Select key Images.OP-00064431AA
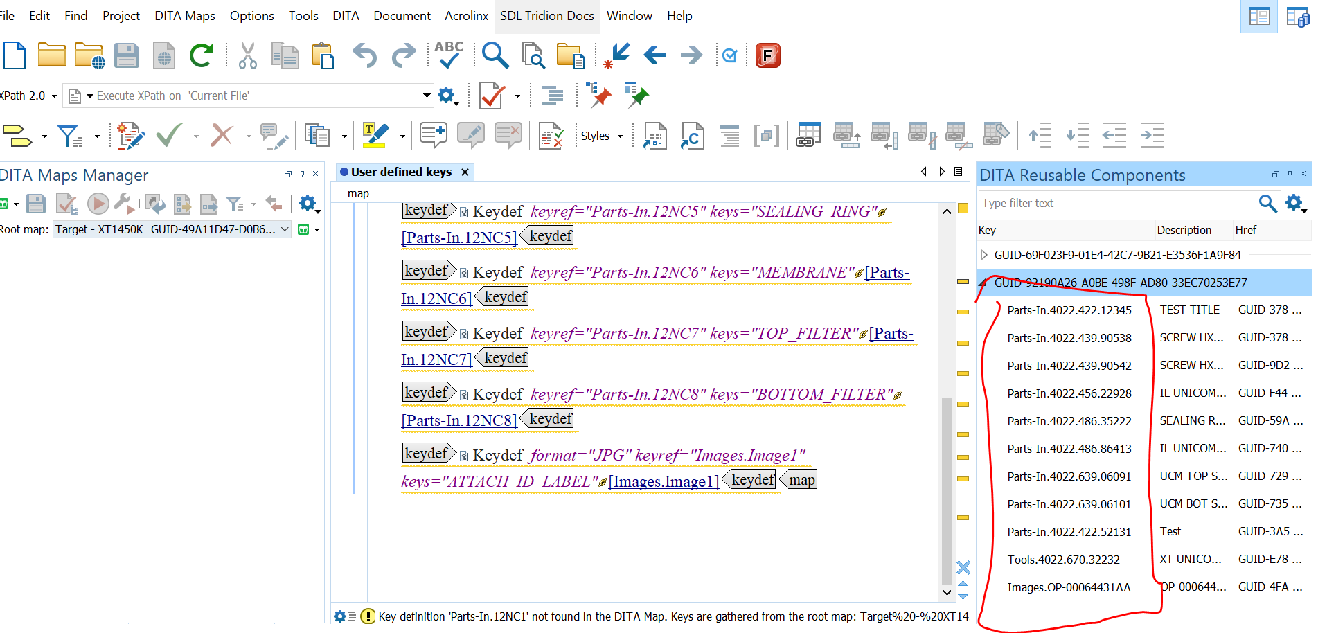The image size is (1318, 633). 1069,587
